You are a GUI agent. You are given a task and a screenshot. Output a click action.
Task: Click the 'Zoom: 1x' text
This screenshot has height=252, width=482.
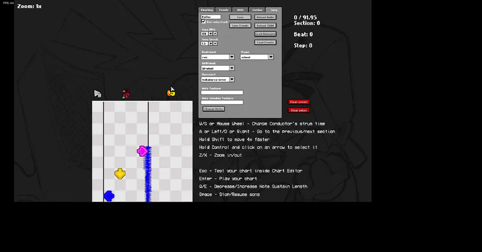coord(29,6)
